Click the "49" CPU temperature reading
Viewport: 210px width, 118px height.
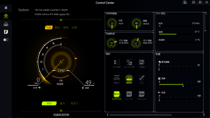88,82
